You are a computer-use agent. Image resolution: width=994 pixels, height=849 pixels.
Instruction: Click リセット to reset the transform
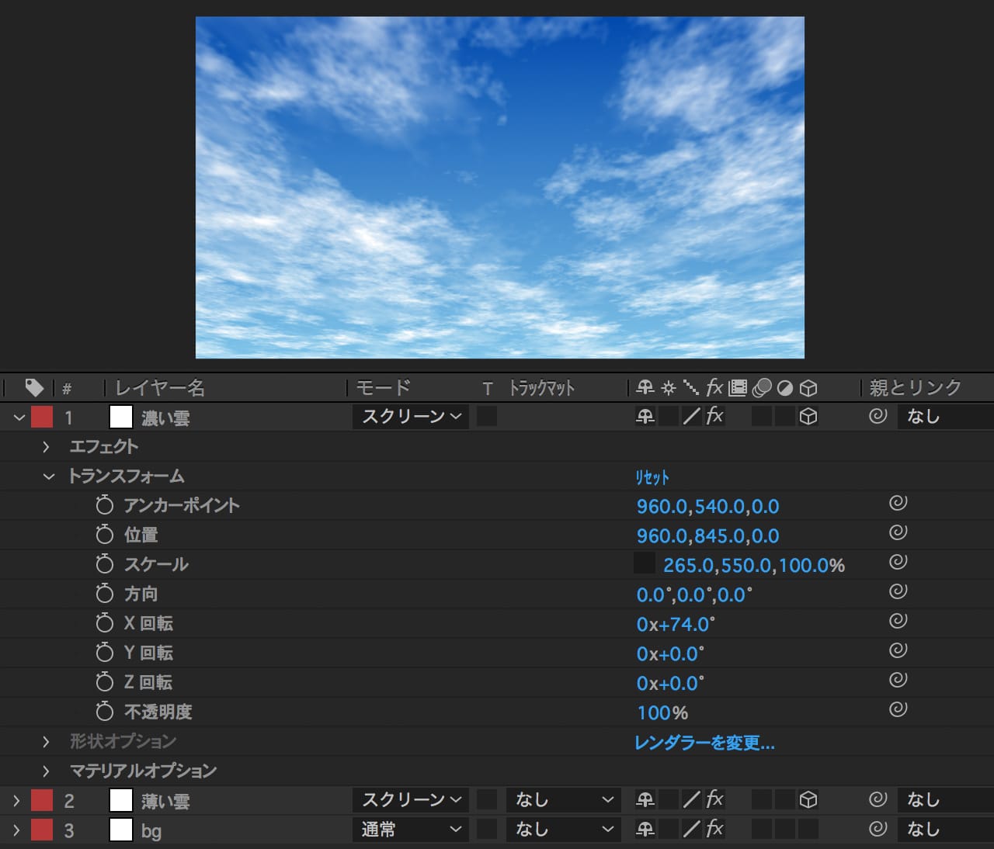click(x=652, y=477)
